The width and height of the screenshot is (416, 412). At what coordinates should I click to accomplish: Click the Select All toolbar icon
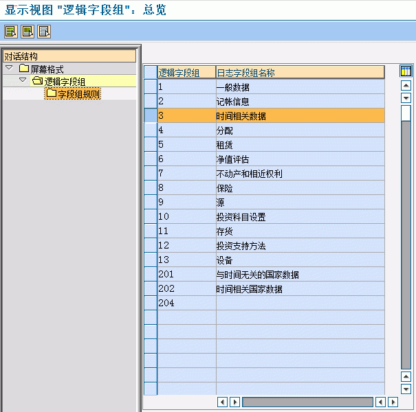pyautogui.click(x=11, y=32)
